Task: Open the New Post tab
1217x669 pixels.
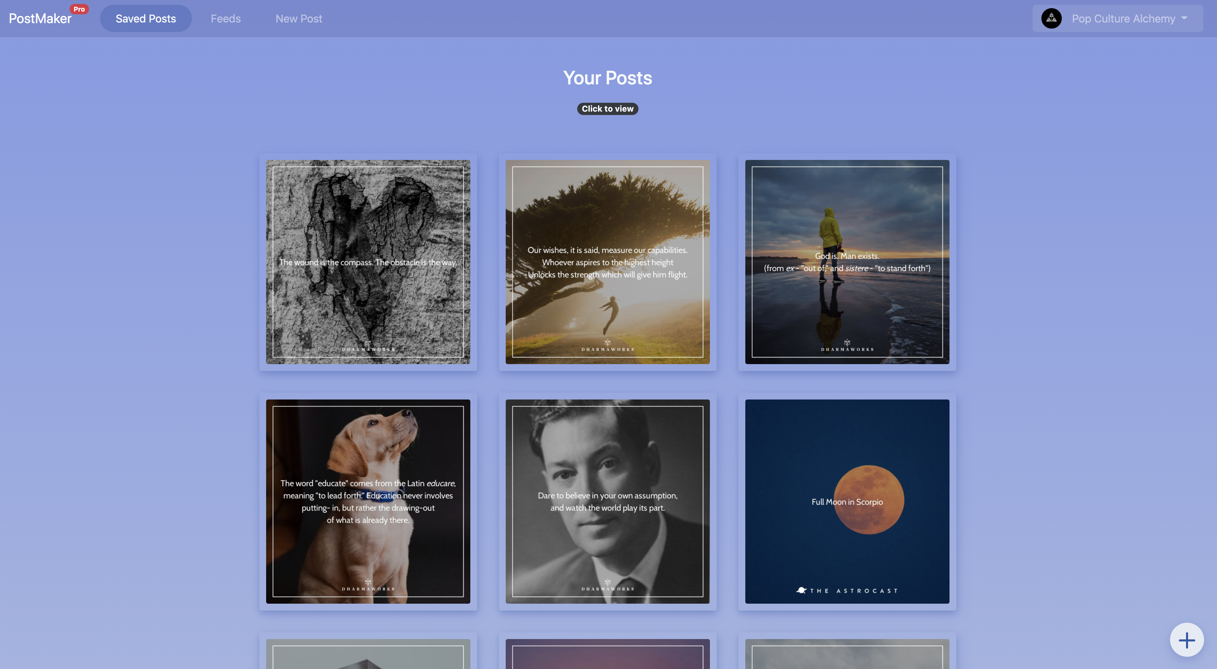Action: coord(298,18)
